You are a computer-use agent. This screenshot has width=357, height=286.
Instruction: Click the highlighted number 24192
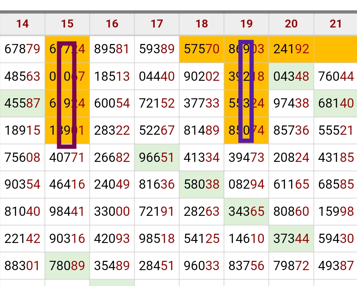click(x=291, y=49)
